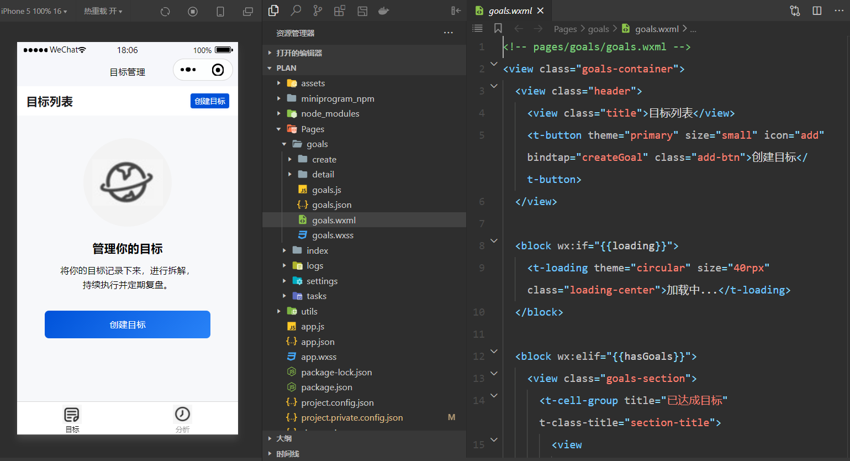Click the small 创建目标 header button

[x=210, y=101]
